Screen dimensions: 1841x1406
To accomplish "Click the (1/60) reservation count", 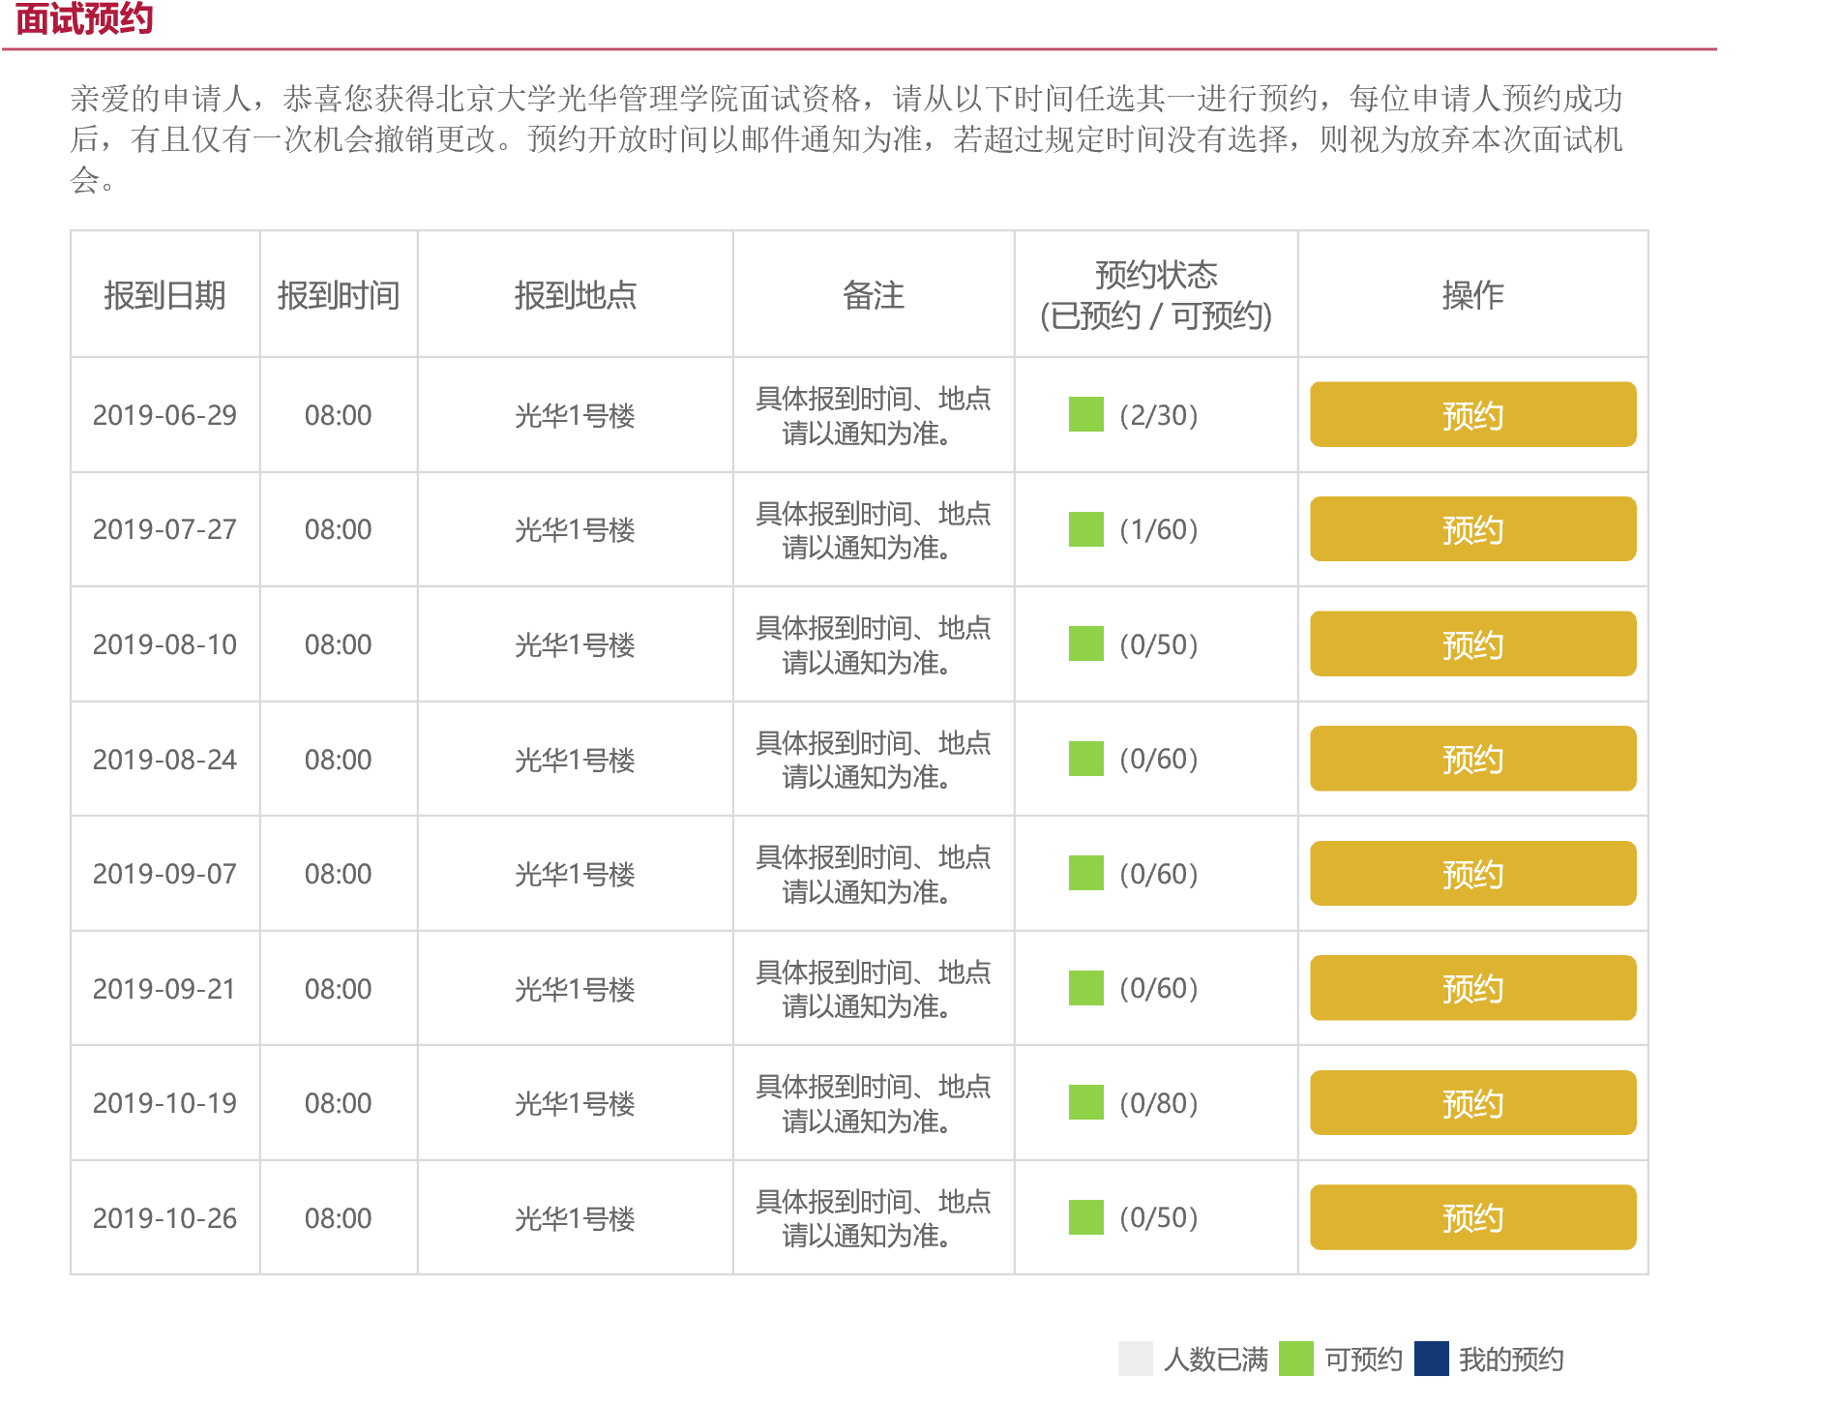I will (1159, 529).
